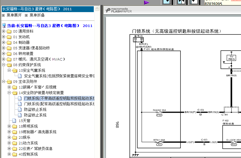Select the 22仪表/驾驶员信息 folder label
The width and height of the screenshot is (241, 158).
pyautogui.click(x=36, y=149)
